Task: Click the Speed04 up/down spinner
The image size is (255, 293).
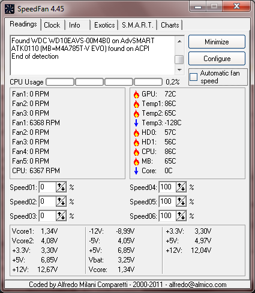Action: 181,188
